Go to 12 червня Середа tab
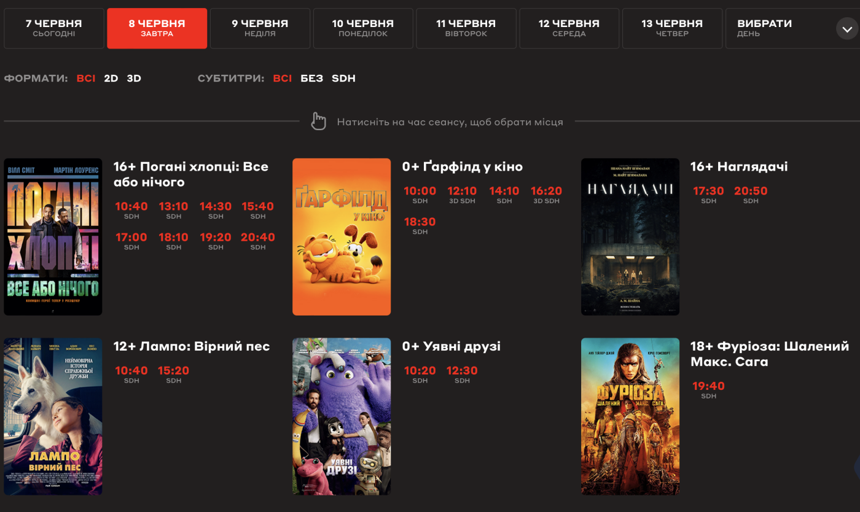 (569, 28)
